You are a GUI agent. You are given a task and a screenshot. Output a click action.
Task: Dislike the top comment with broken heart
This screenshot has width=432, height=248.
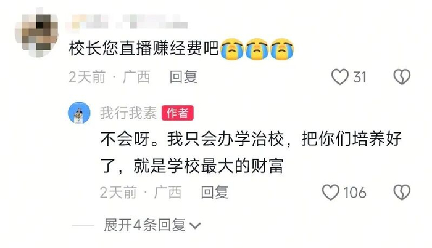[402, 77]
